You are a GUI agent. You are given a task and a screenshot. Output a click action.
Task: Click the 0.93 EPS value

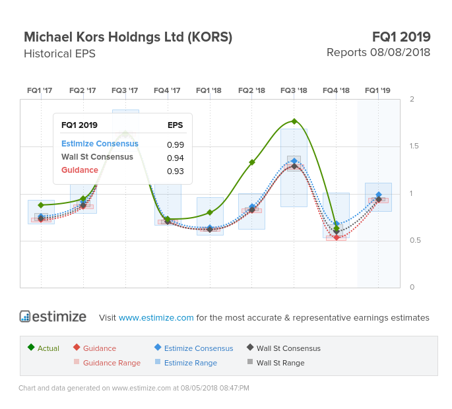[176, 172]
